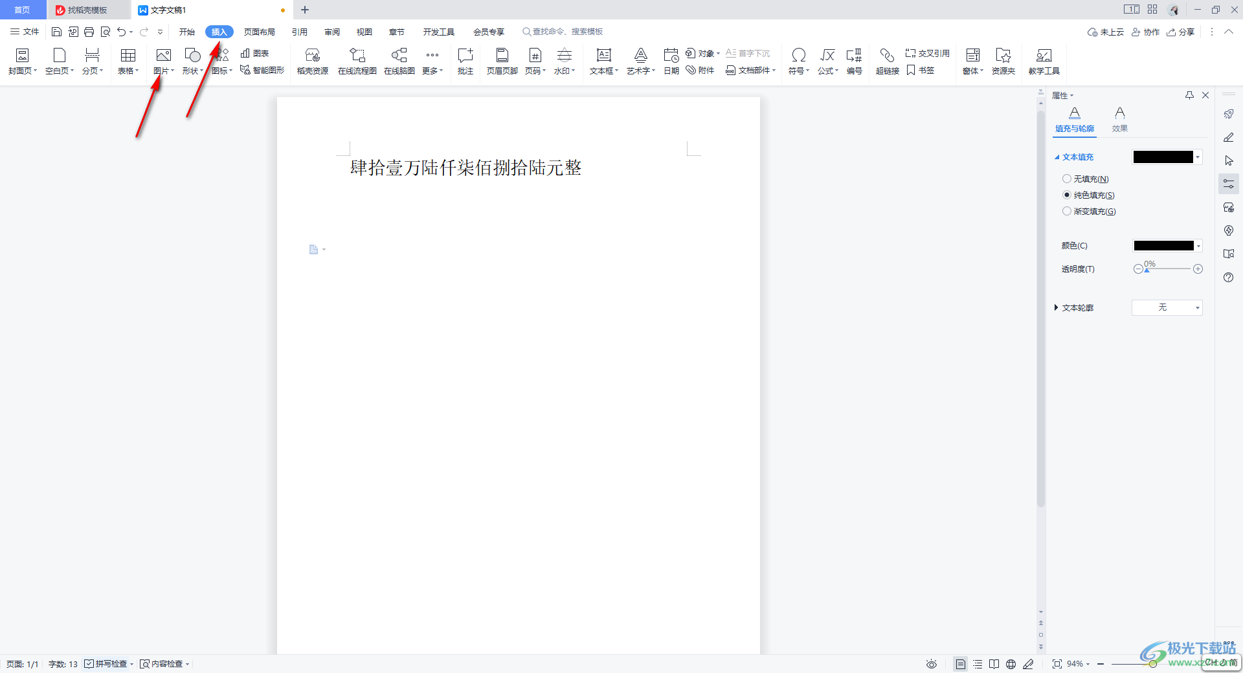Insert a 超链接 hyperlink
Image resolution: width=1243 pixels, height=673 pixels.
pos(888,61)
